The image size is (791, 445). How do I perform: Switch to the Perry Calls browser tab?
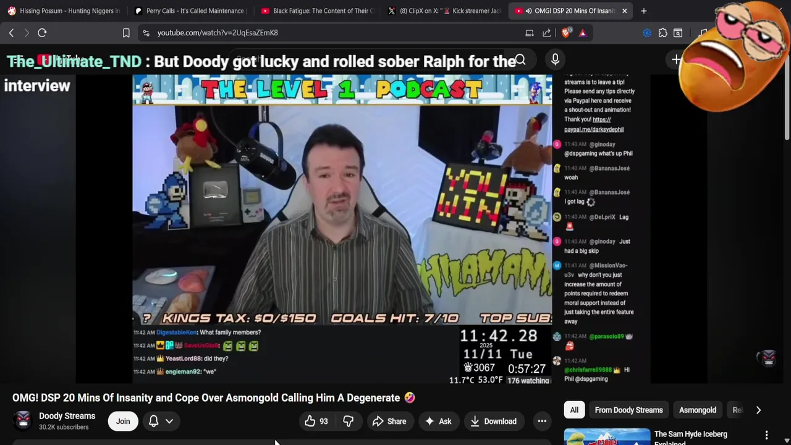click(x=190, y=11)
